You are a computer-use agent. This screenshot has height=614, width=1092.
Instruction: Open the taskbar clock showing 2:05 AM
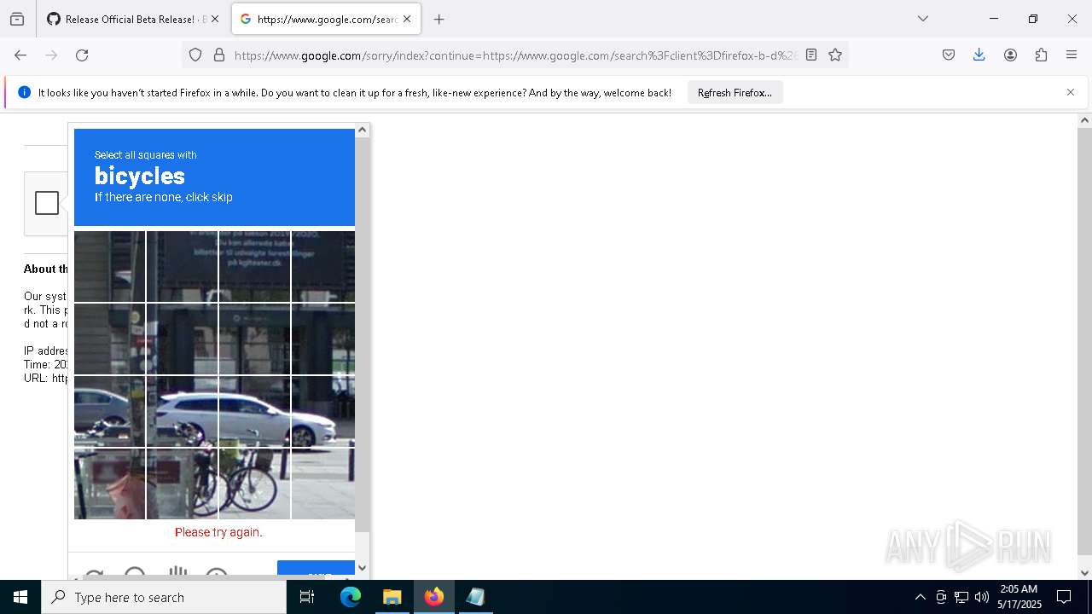(1019, 597)
